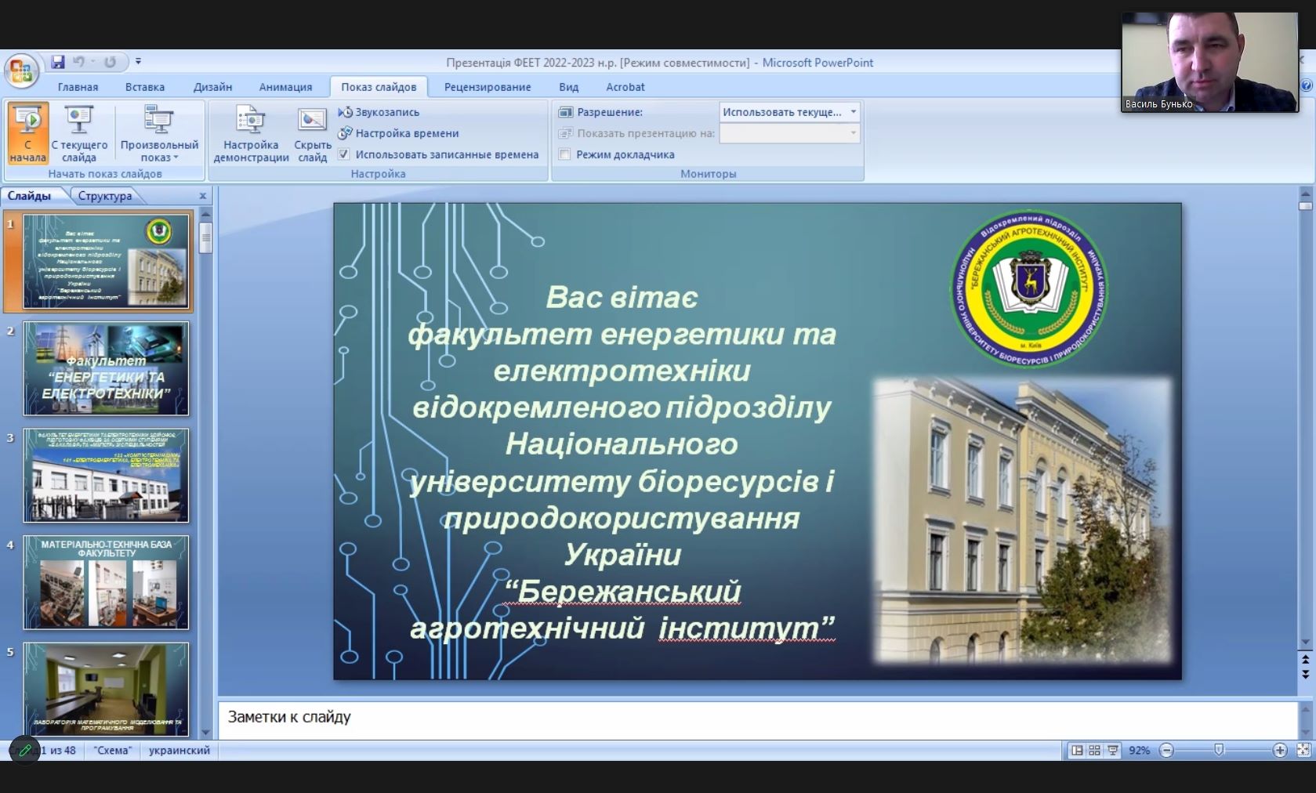Click the slide title text block

click(622, 462)
